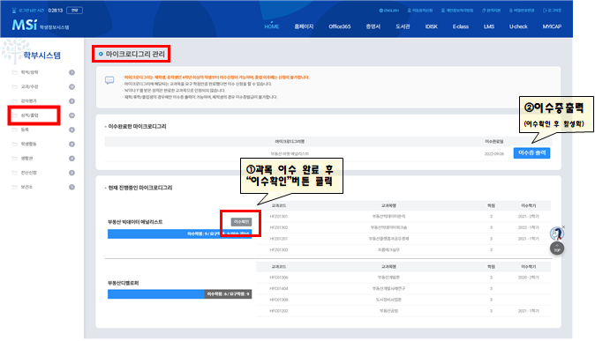Expand the count badge beside 학생활동
Screen dimensions: 595x341
(72, 144)
